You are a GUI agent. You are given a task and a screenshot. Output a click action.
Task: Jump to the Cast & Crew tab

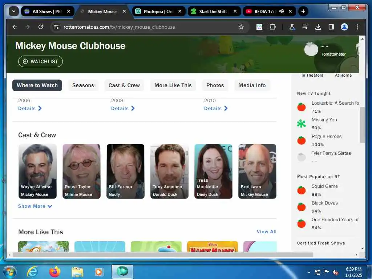coord(124,85)
